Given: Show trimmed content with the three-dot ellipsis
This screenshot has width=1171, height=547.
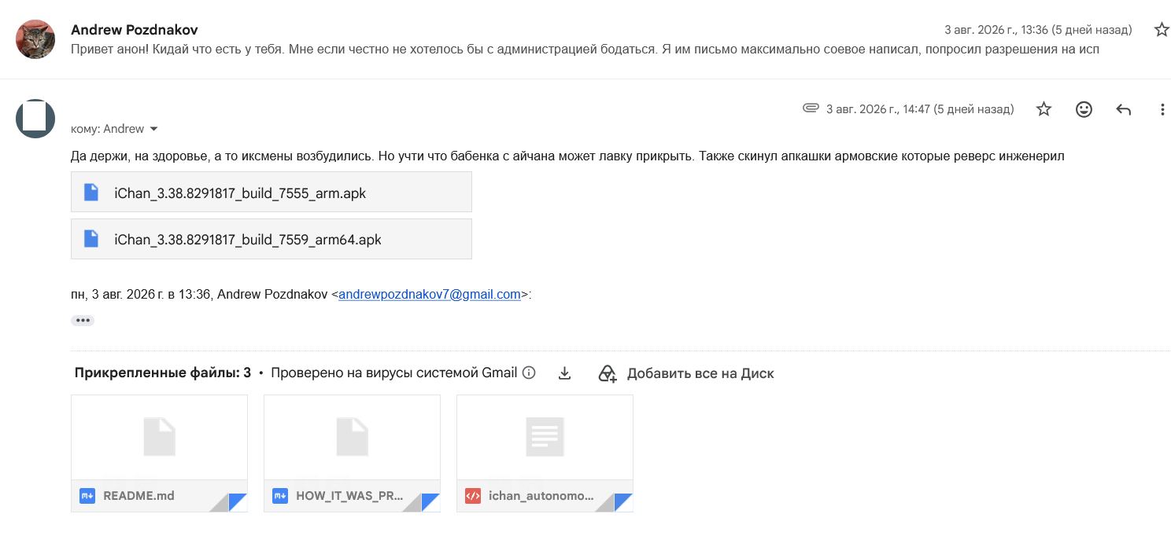Looking at the screenshot, I should [x=83, y=320].
